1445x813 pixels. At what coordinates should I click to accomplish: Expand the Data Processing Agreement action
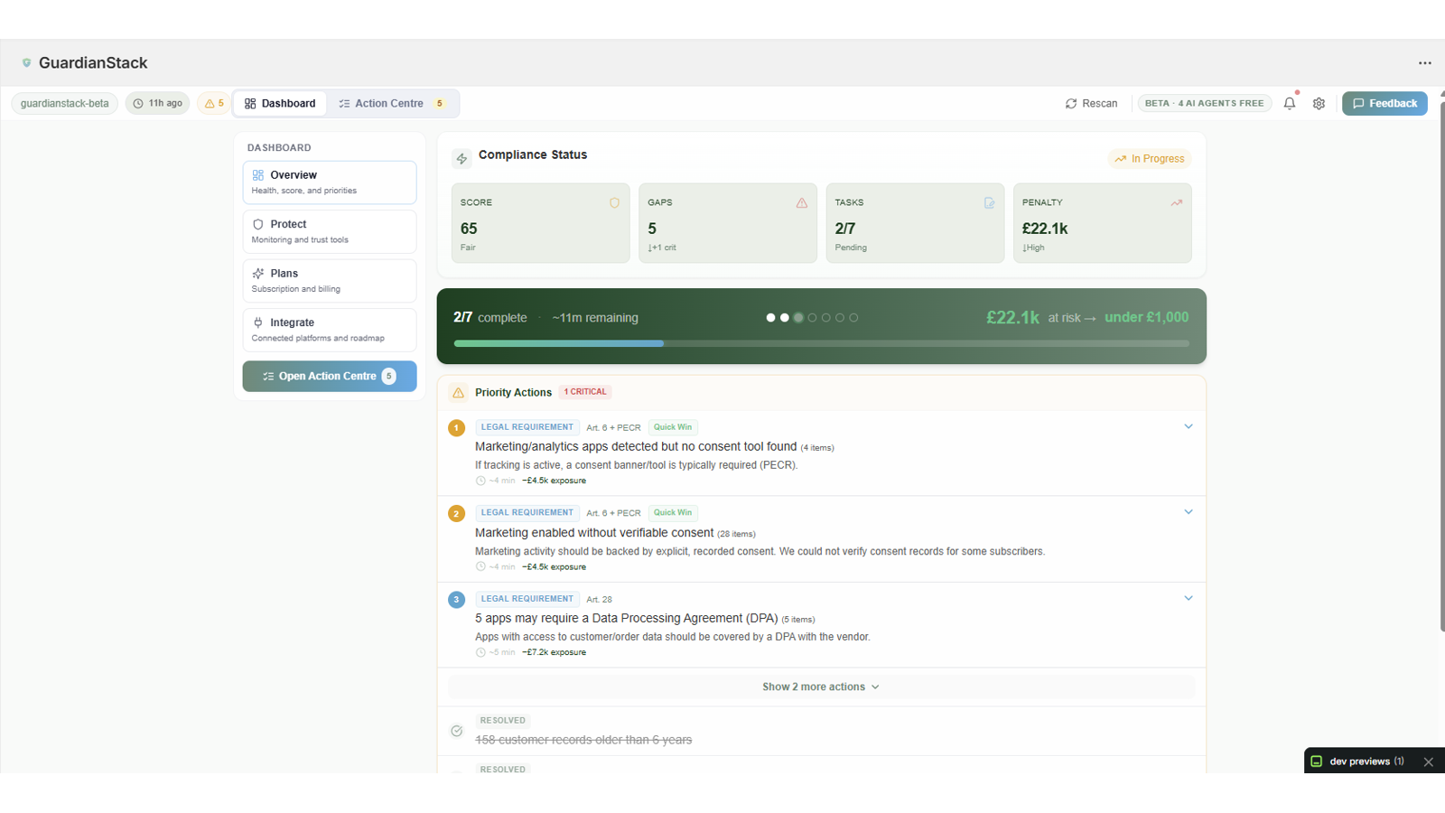[1188, 598]
